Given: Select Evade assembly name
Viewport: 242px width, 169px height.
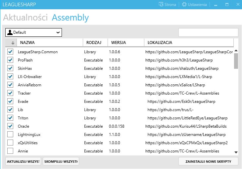Looking at the screenshot, I should coord(23,102).
